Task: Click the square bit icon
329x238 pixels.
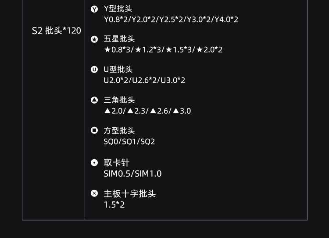Action: pyautogui.click(x=94, y=130)
